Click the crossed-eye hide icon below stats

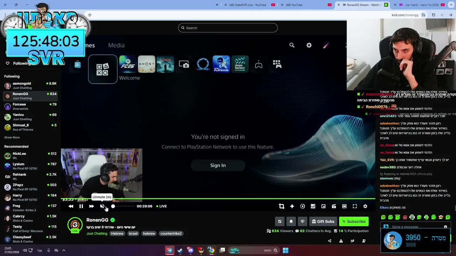[352, 241]
